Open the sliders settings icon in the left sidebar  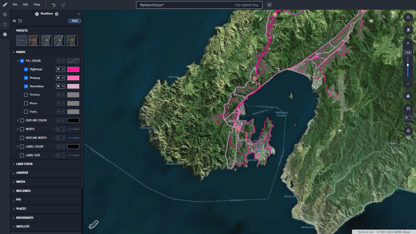tap(5, 24)
